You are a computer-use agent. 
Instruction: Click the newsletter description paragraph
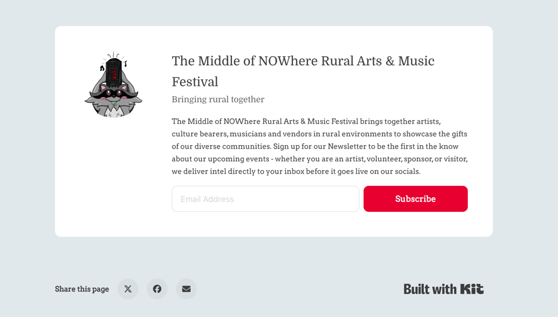(319, 146)
